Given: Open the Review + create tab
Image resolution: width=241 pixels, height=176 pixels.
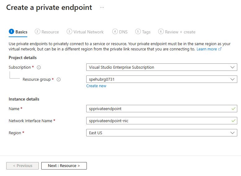Looking at the screenshot, I should 180,32.
